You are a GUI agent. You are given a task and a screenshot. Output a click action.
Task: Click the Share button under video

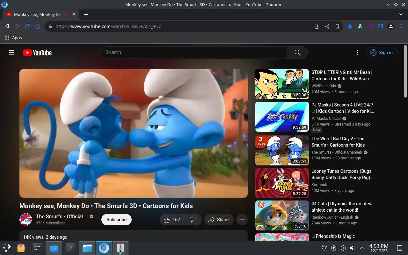point(219,220)
